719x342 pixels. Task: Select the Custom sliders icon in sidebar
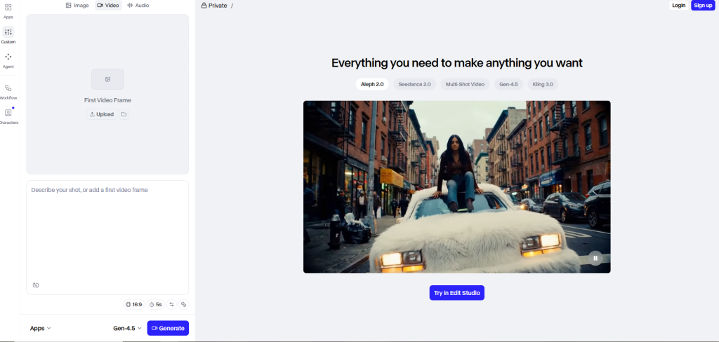click(x=8, y=32)
